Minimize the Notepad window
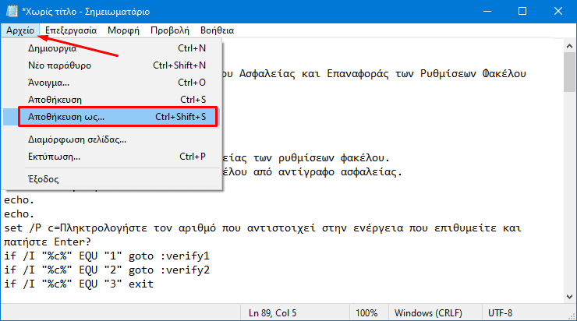The width and height of the screenshot is (577, 321). [487, 12]
